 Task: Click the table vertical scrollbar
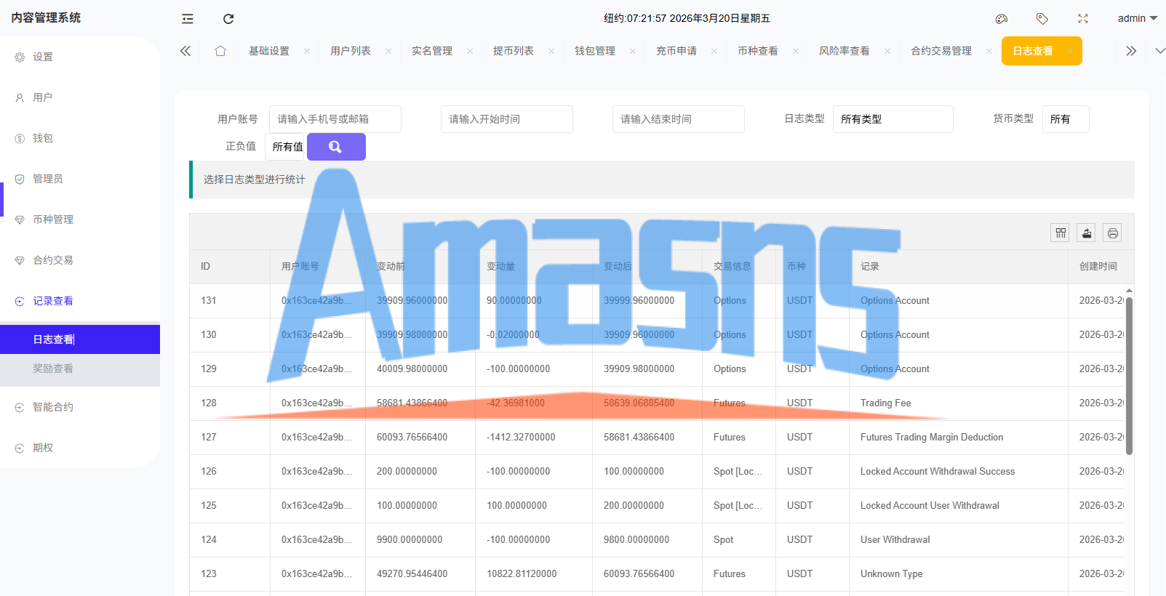click(1129, 374)
